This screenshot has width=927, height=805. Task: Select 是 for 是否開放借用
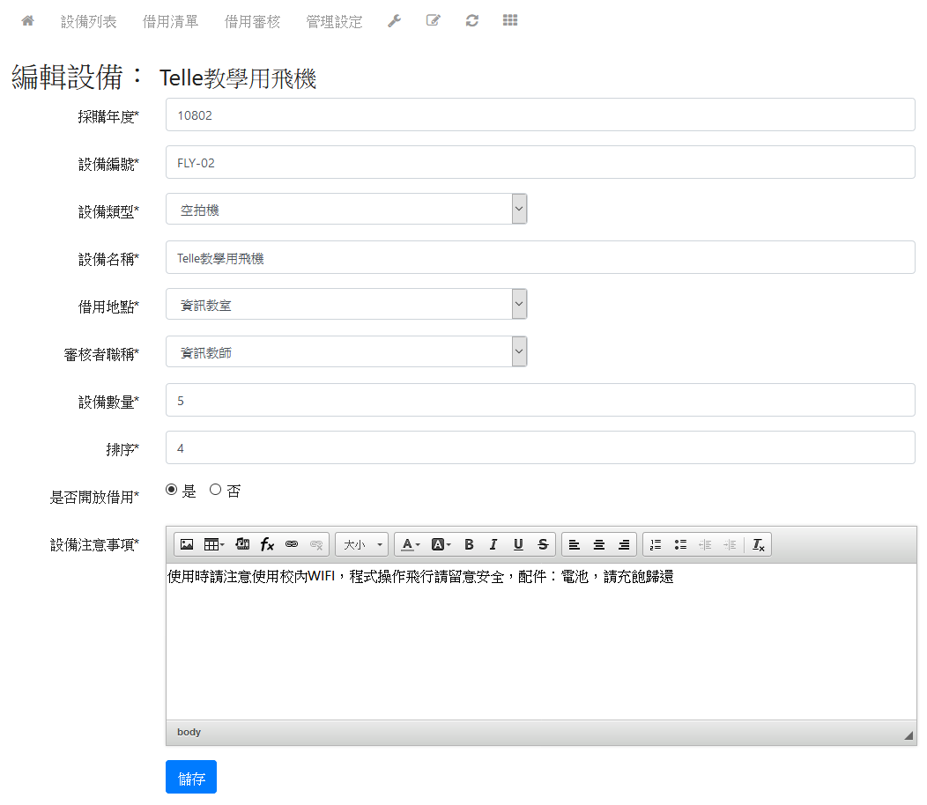[172, 491]
